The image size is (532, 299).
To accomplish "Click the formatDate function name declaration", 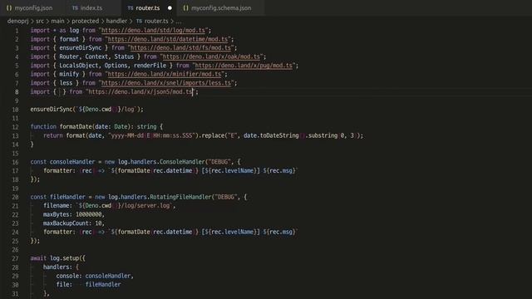I will [x=76, y=126].
